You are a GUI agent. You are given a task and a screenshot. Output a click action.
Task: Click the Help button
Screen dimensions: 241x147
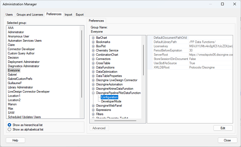15,140
